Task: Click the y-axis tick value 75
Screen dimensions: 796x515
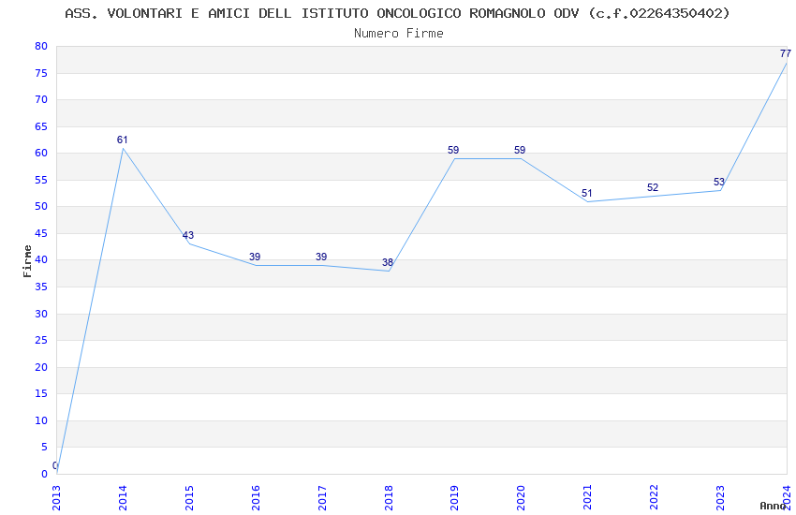Action: click(x=41, y=74)
